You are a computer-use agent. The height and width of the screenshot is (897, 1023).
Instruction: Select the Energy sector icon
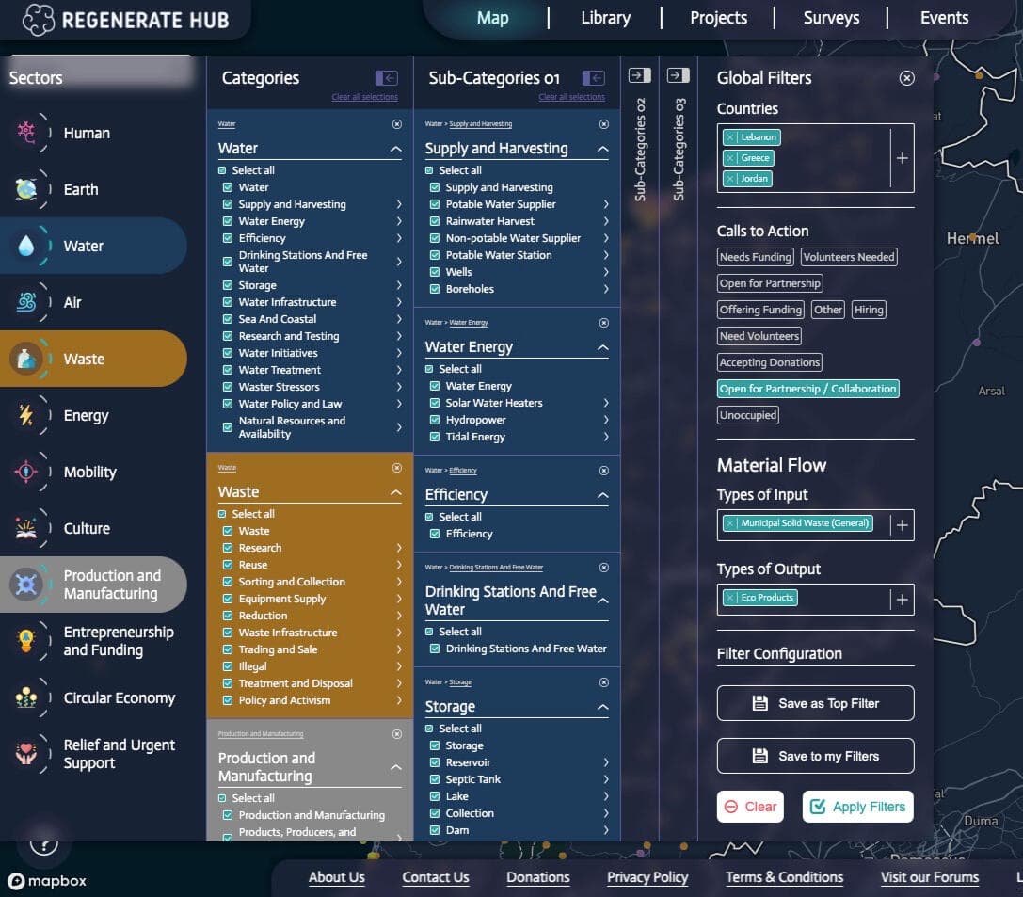point(26,415)
